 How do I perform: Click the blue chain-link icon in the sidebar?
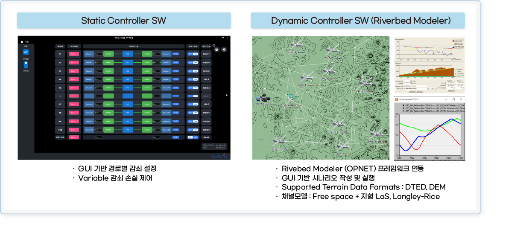tap(26, 52)
